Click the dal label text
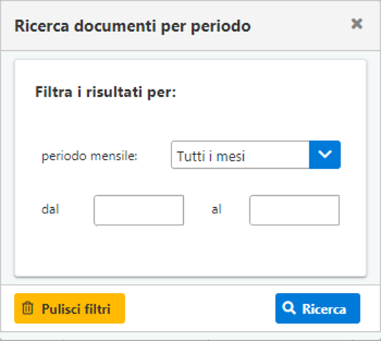This screenshot has width=381, height=341. tap(50, 209)
